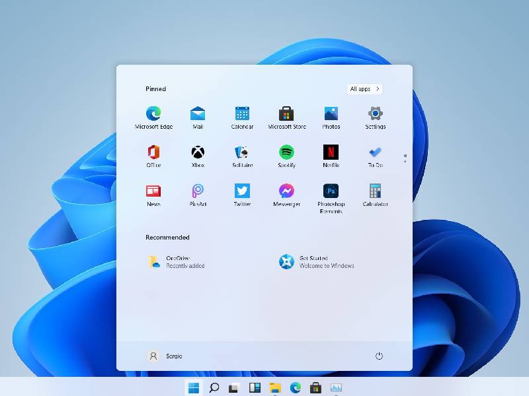Screen dimensions: 529x396
Task: Open the power options
Action: [379, 356]
